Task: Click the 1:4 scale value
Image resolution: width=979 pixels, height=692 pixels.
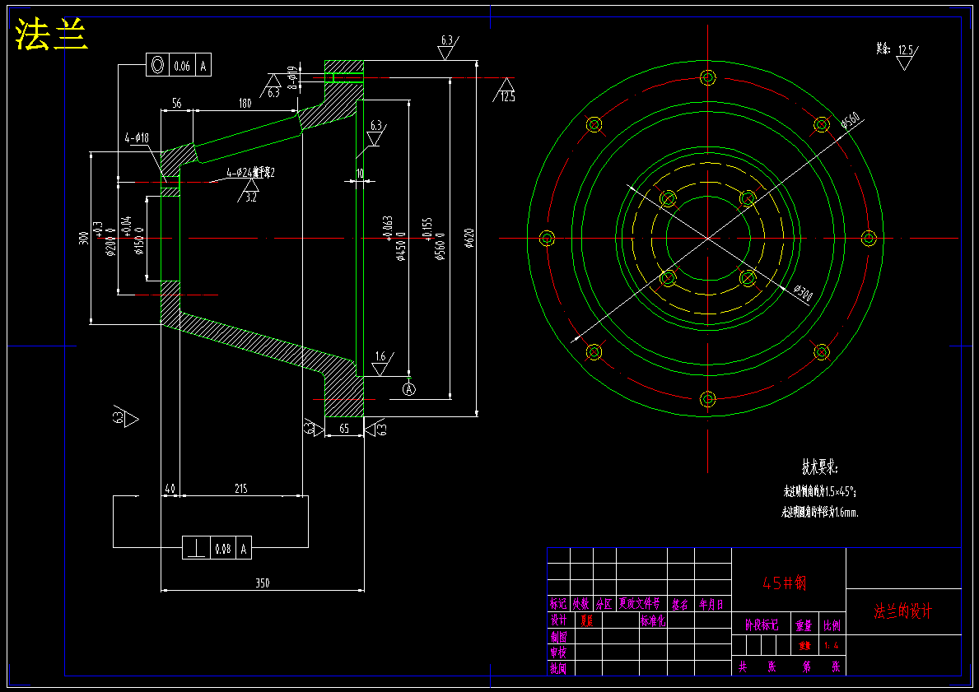Action: click(x=832, y=646)
